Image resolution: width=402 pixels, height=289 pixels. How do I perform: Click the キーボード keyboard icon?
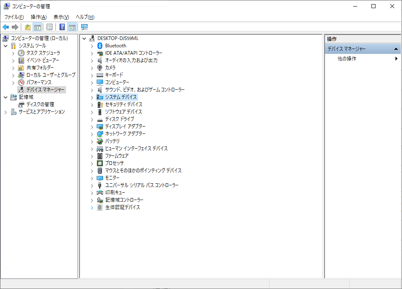[x=100, y=75]
